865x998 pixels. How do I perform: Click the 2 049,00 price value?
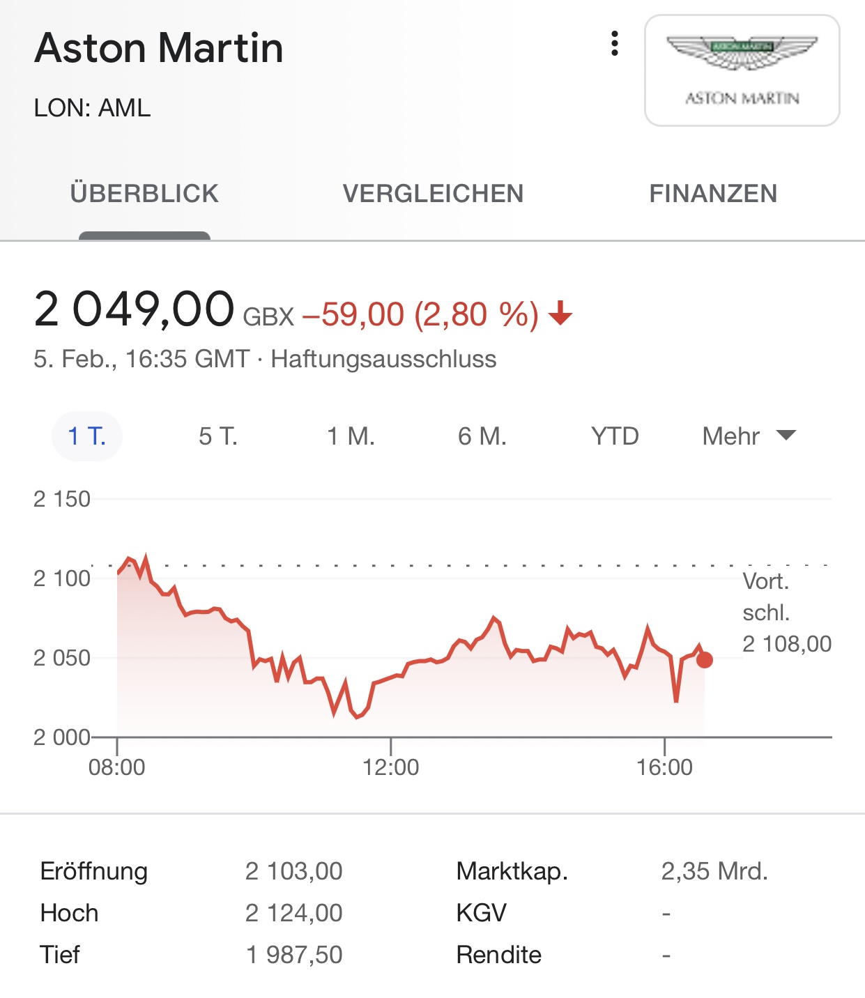(134, 309)
